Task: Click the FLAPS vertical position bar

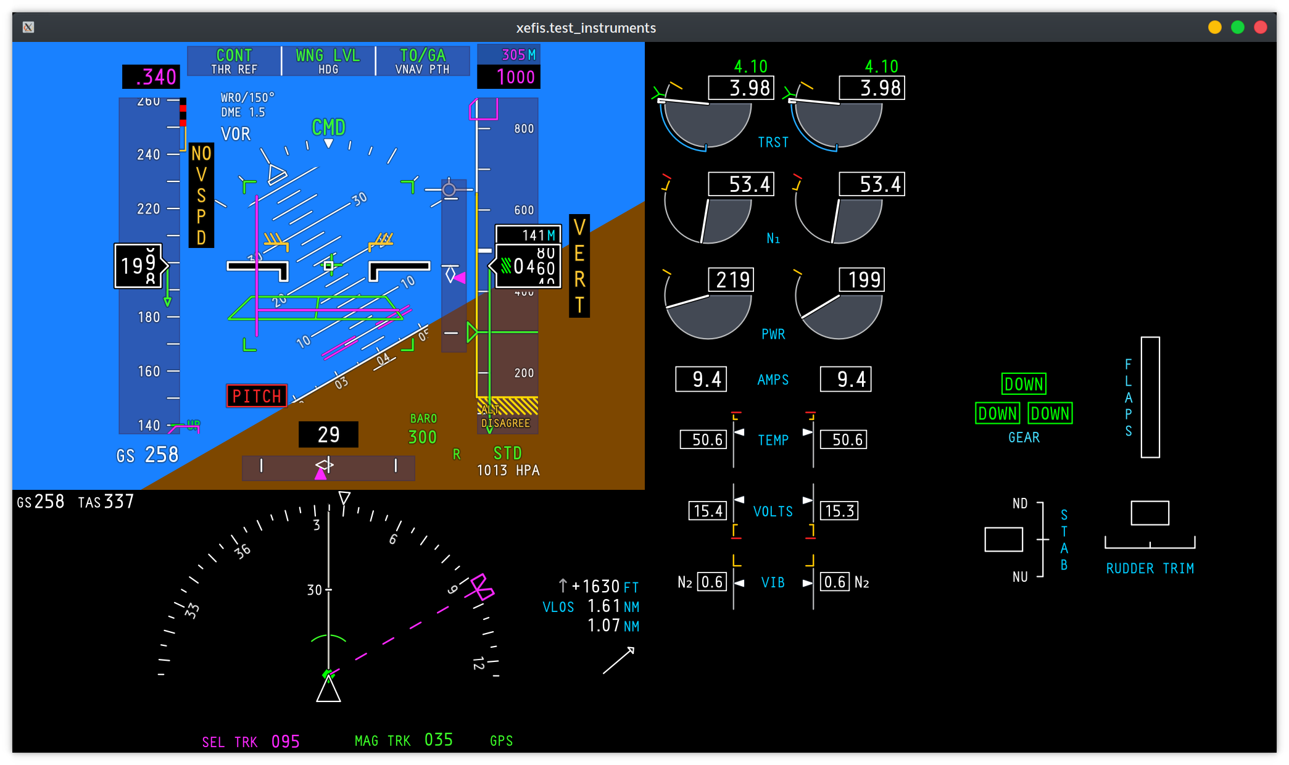Action: pos(1150,397)
